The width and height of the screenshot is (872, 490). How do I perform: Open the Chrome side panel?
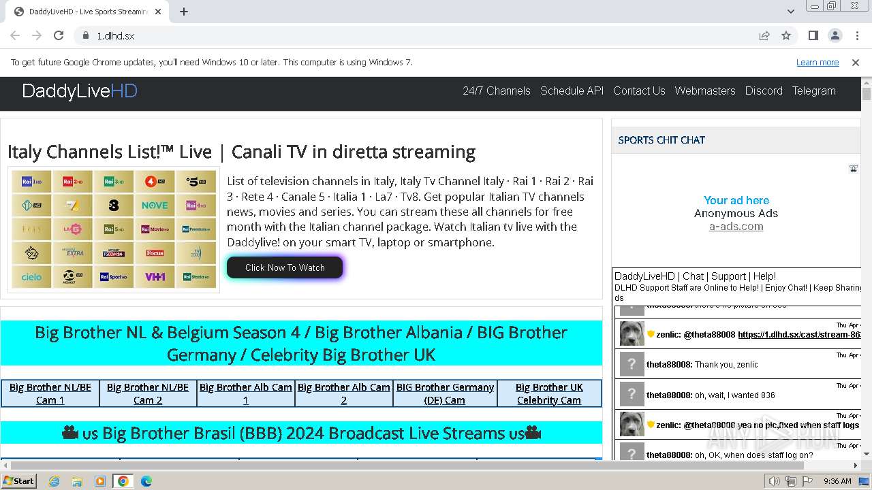pos(813,36)
